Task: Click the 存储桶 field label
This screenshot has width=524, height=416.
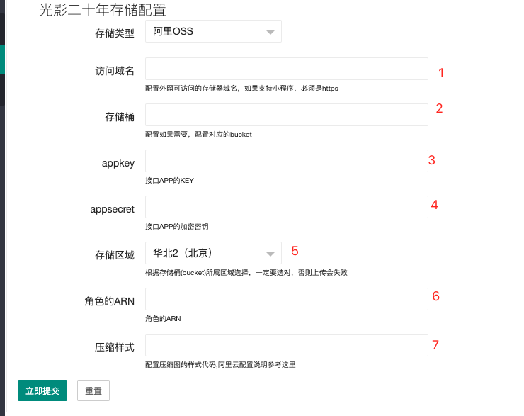Action: point(120,117)
